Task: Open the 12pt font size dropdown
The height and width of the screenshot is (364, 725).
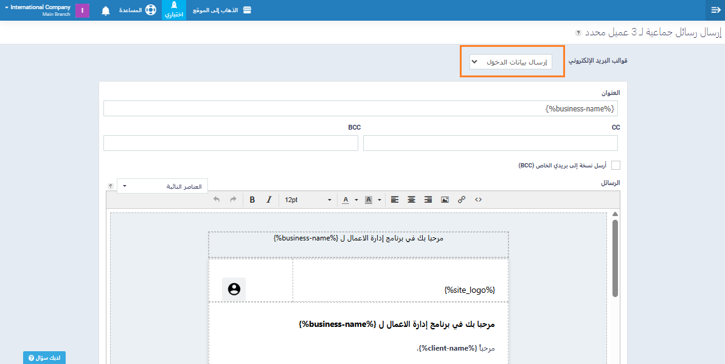Action: 308,200
